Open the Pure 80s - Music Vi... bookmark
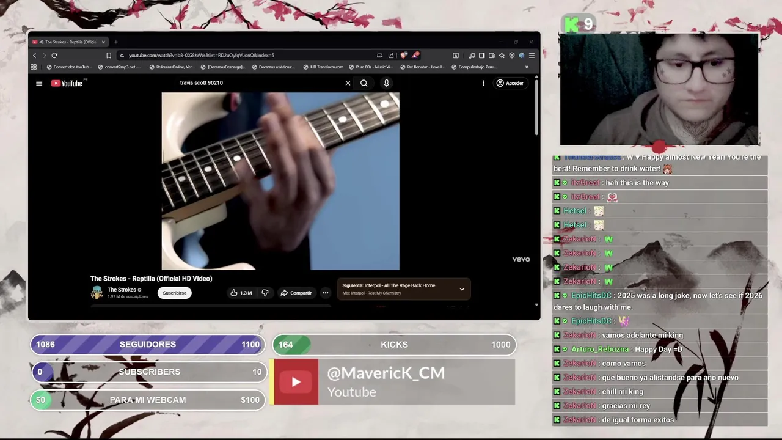 (x=371, y=67)
